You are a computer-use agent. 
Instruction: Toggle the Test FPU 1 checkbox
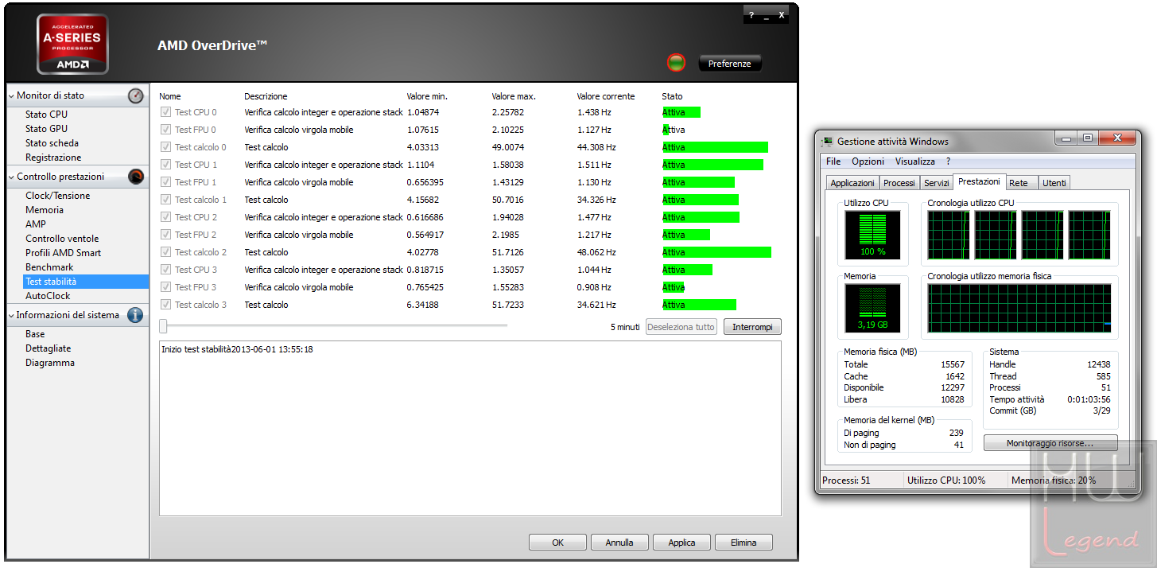(165, 182)
